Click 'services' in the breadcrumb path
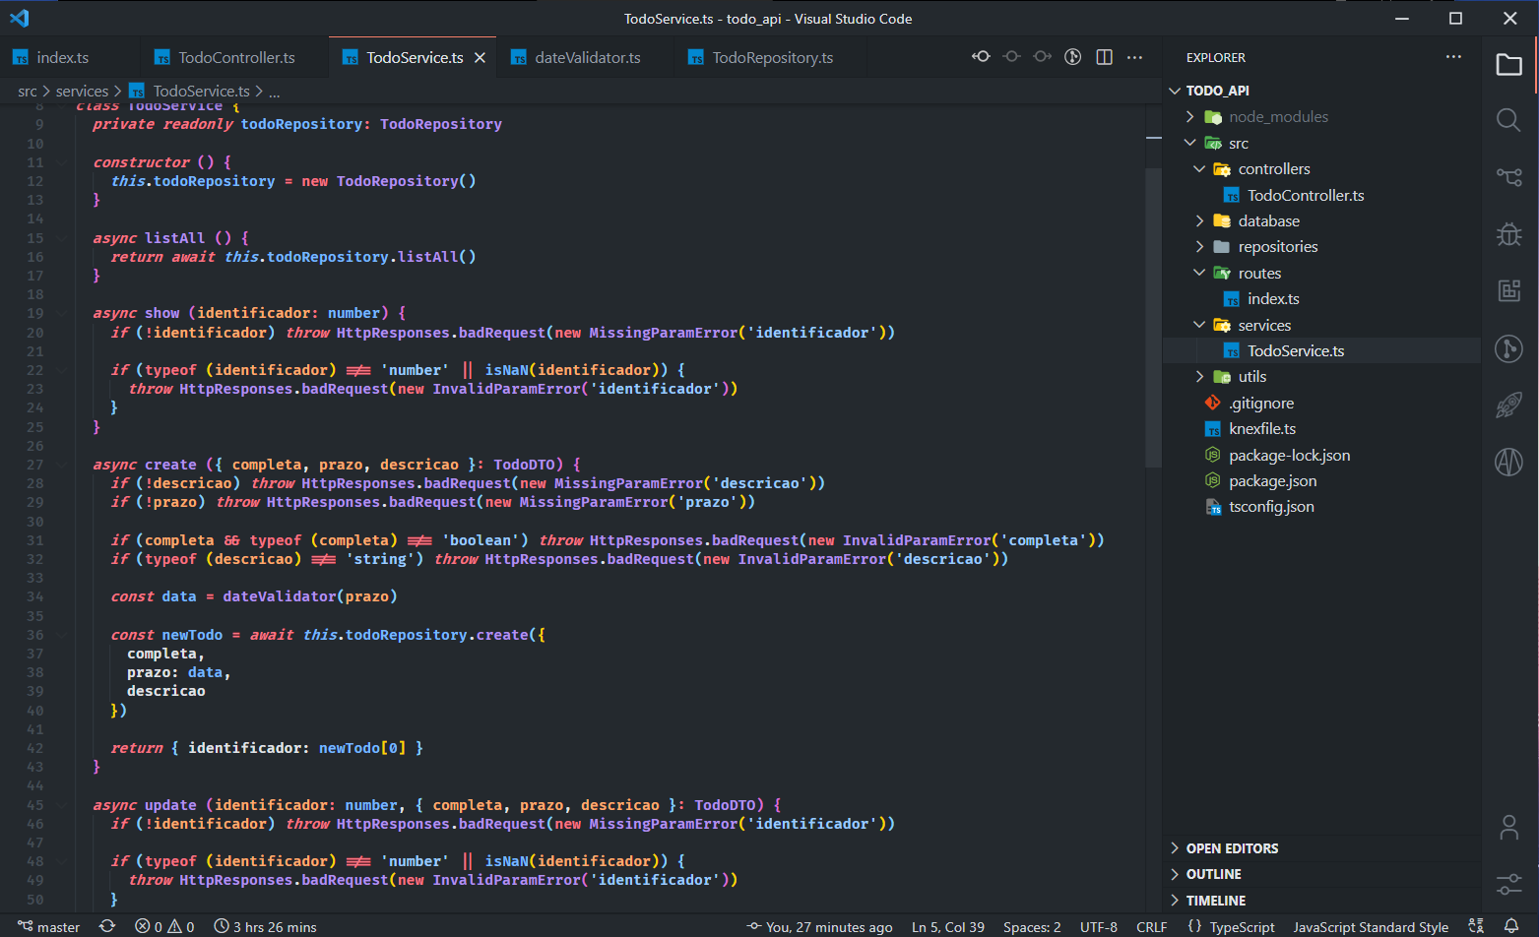The width and height of the screenshot is (1539, 937). pyautogui.click(x=82, y=91)
